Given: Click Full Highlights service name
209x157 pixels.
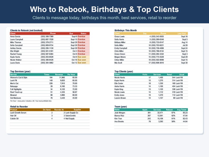Looking at the screenshot, I should click(16, 89).
